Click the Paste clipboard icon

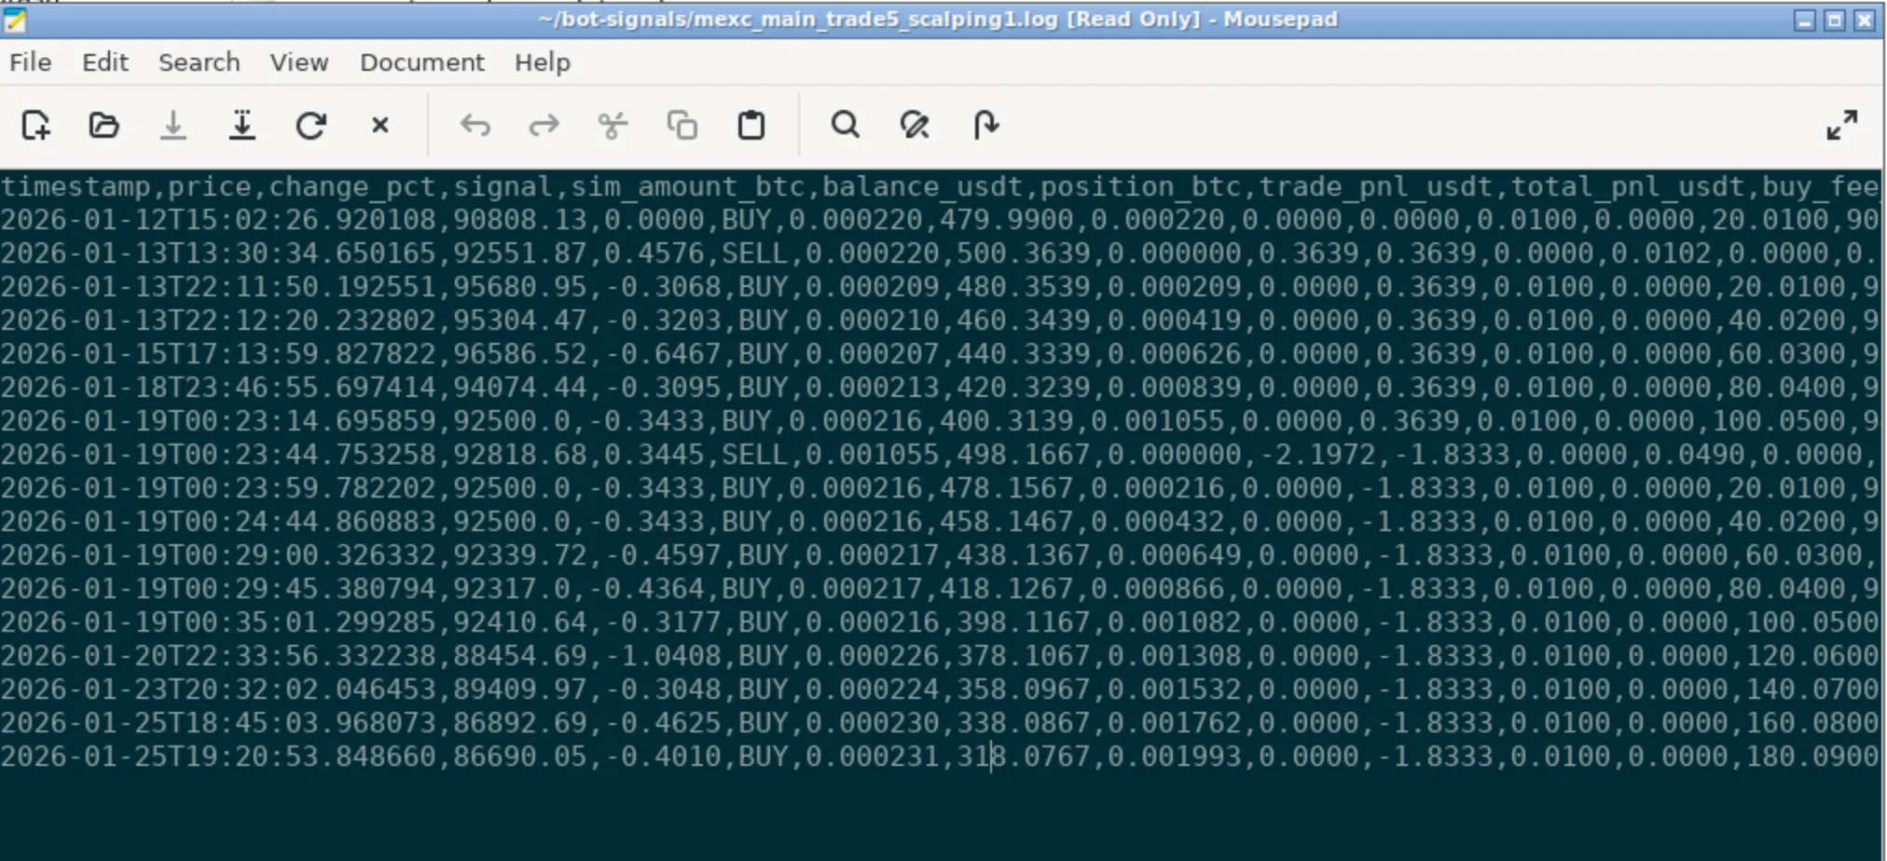tap(751, 125)
